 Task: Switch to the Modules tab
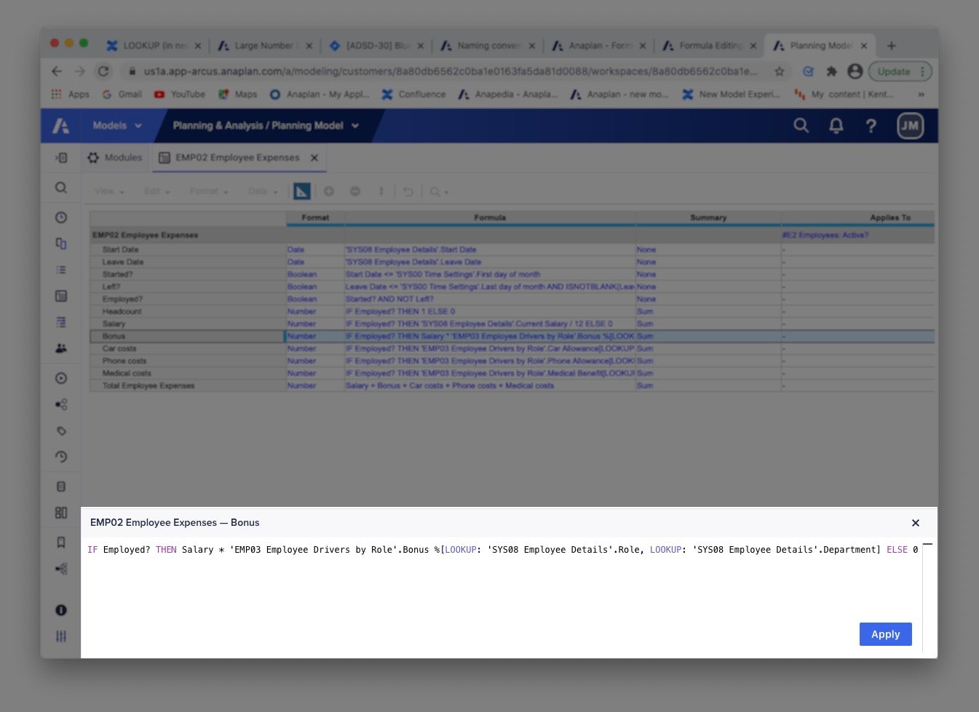(115, 158)
